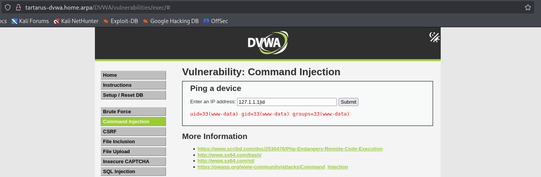This screenshot has width=541, height=177.
Task: Open Kali NetHunter bookmark
Action: pyautogui.click(x=76, y=21)
